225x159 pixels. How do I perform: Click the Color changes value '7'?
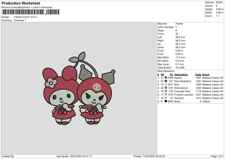176,27
